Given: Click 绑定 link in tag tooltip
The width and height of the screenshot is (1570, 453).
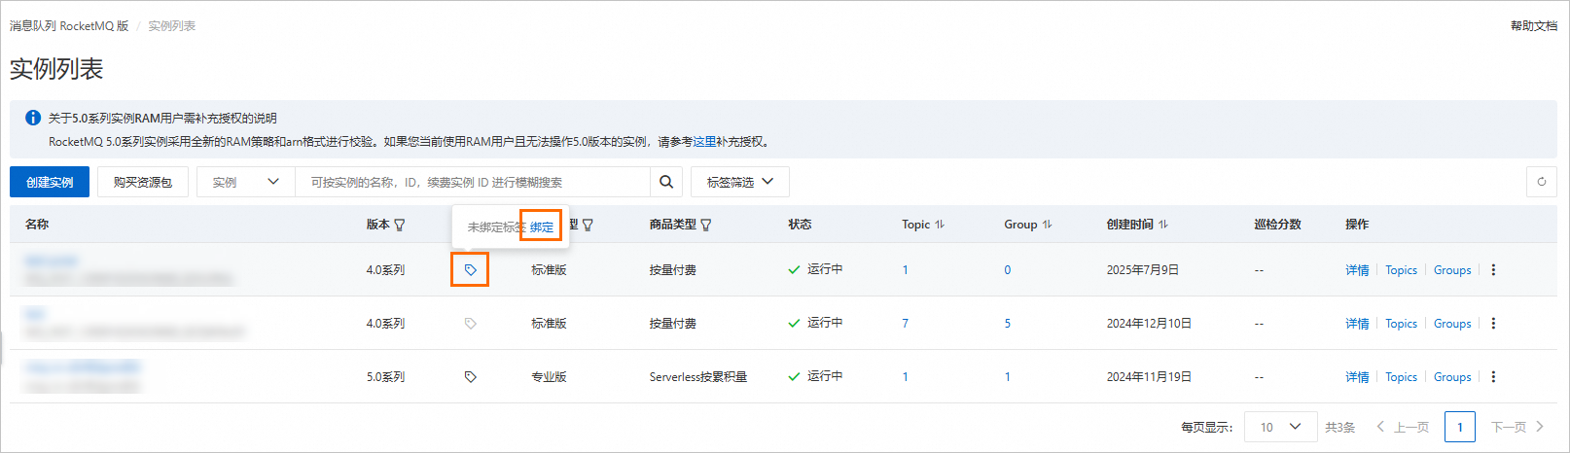Looking at the screenshot, I should tap(542, 227).
